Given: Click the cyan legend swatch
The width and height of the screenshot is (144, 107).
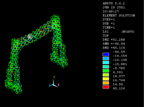Looking at the screenshot, I should tap(106, 62).
